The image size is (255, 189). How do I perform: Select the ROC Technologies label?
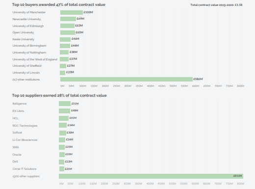[25, 126]
